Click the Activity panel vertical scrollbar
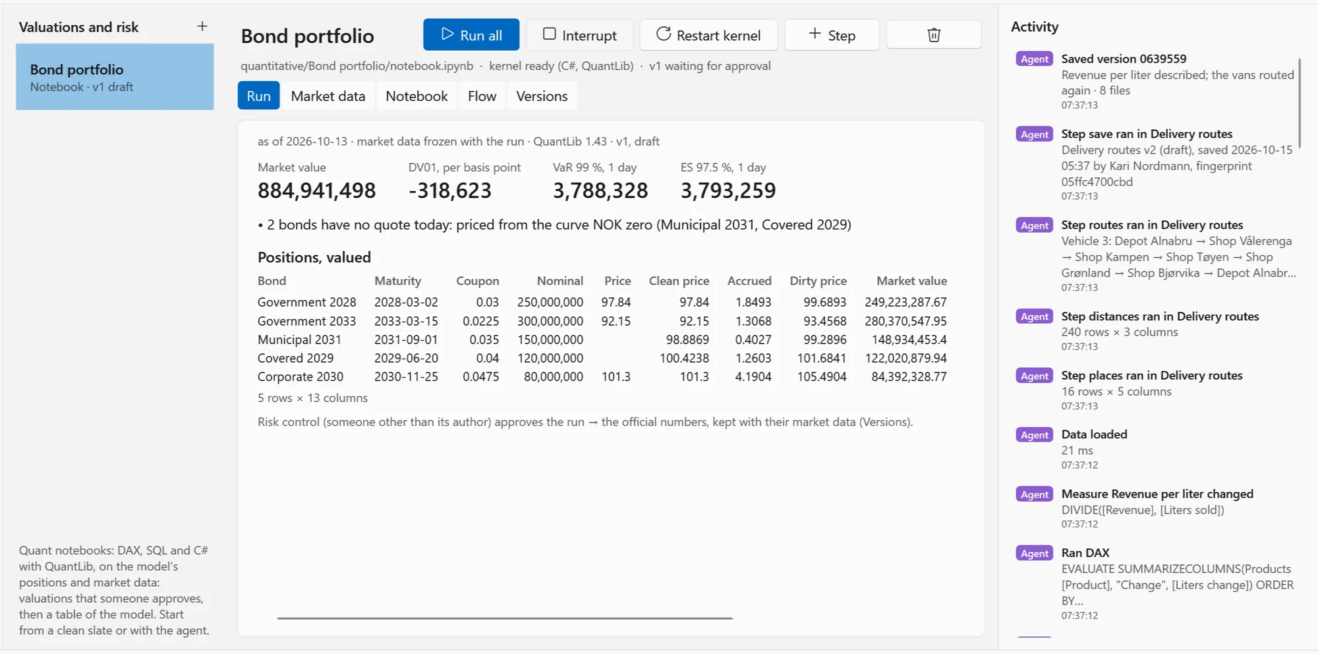 coord(1300,102)
